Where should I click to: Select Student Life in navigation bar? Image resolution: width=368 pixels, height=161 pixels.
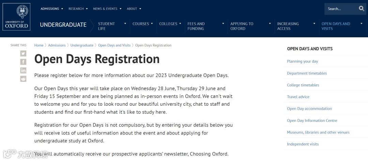tap(106, 26)
